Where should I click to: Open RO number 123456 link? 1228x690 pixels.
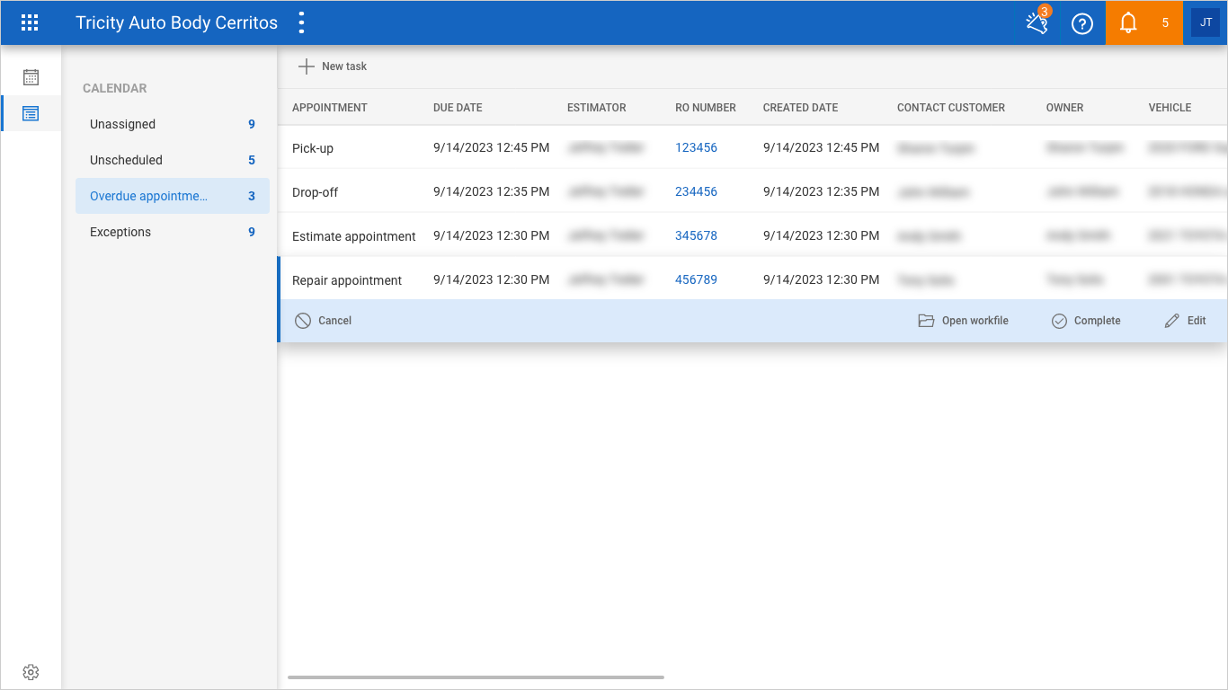[696, 147]
